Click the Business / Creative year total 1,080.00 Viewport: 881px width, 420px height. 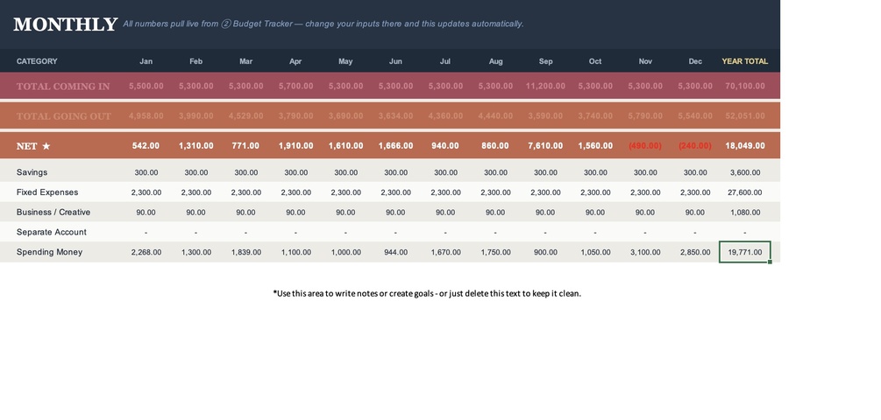point(744,213)
